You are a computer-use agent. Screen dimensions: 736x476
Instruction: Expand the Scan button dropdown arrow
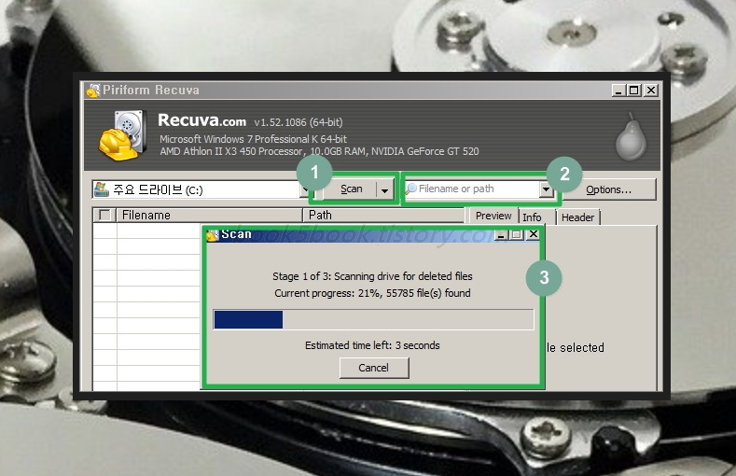point(384,189)
